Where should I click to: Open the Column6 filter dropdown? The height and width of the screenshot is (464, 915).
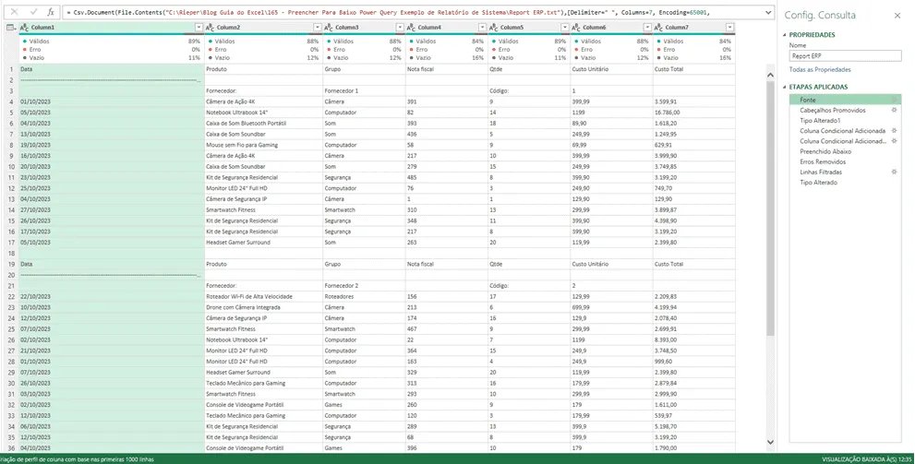coord(647,28)
